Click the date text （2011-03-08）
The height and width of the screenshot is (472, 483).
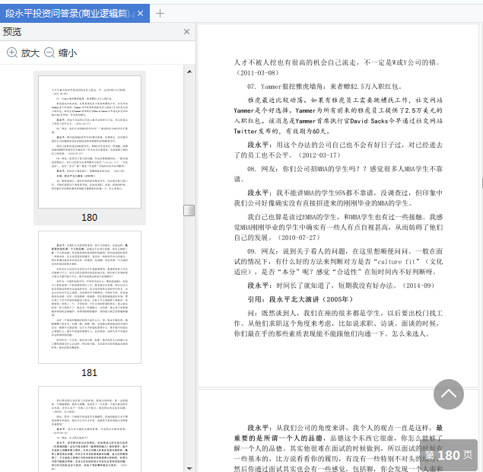click(x=257, y=73)
